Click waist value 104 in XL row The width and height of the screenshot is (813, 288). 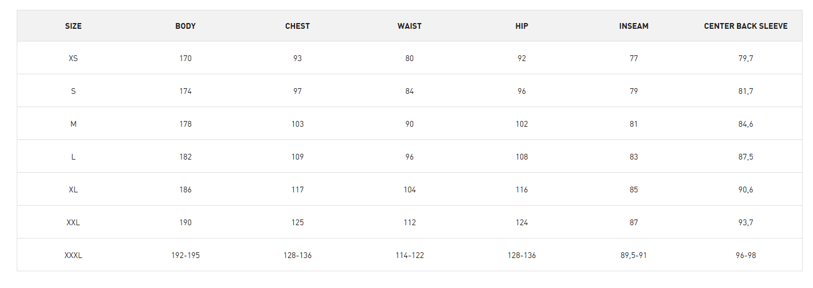tap(409, 190)
